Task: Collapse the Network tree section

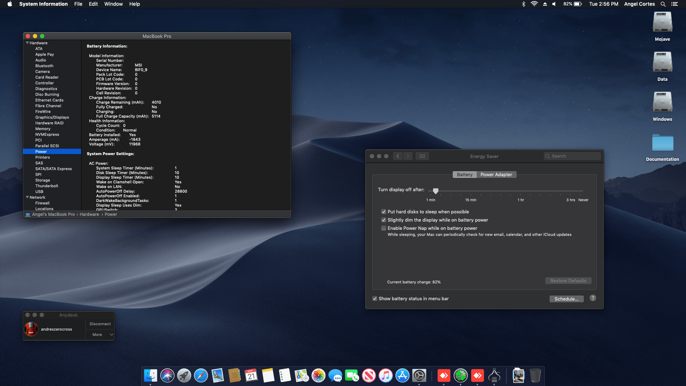Action: (x=27, y=197)
